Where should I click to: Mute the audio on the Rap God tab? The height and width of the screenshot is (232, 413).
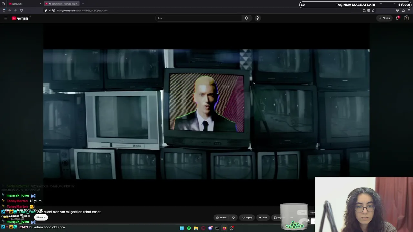click(50, 4)
